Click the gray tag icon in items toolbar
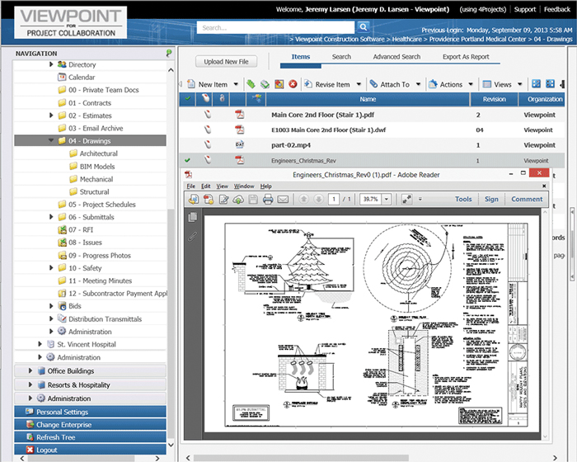 265,84
